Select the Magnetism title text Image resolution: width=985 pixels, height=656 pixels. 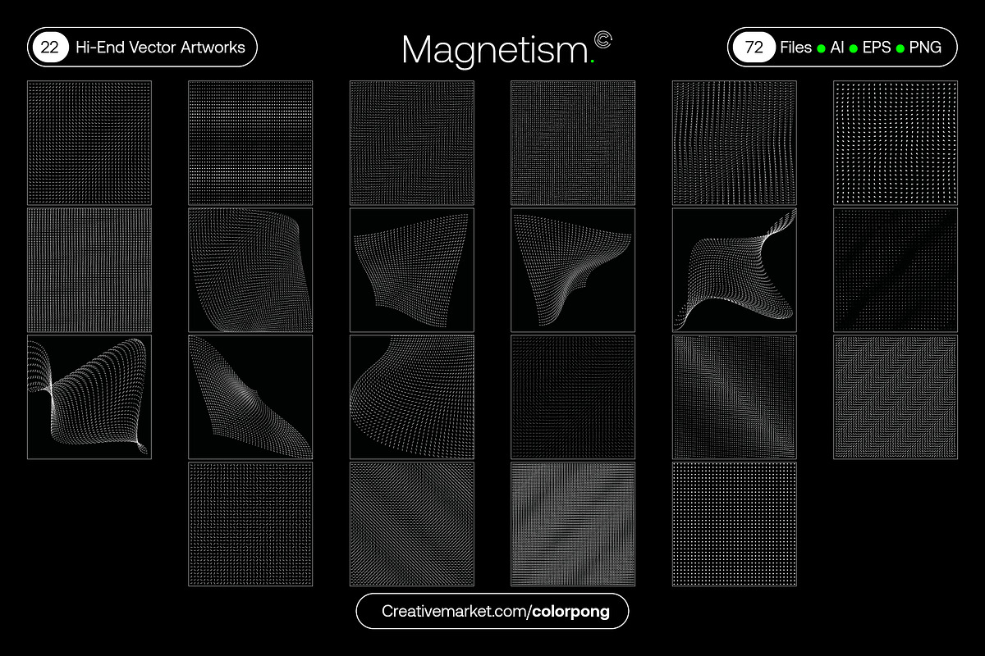[494, 50]
